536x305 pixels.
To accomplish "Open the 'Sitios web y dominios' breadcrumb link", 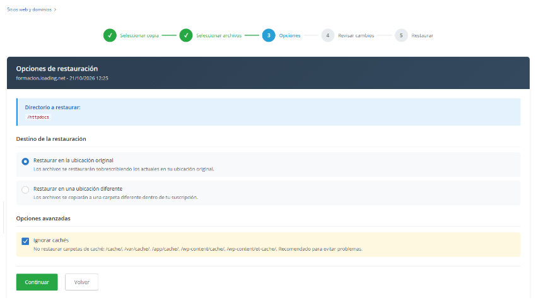I will click(29, 9).
